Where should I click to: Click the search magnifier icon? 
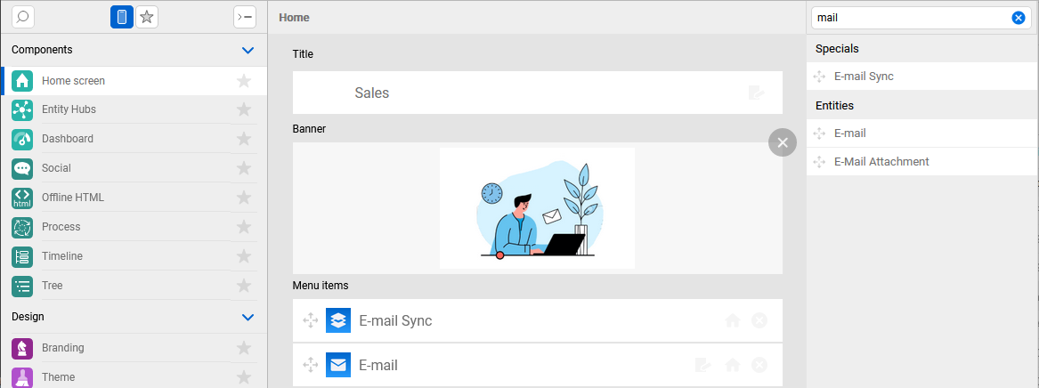click(23, 17)
